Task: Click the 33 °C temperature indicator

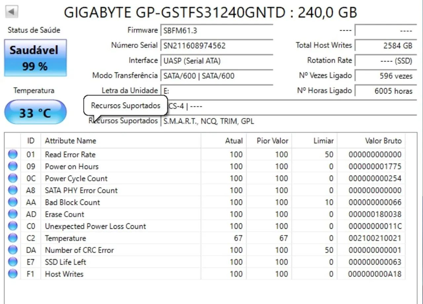Action: coord(35,112)
